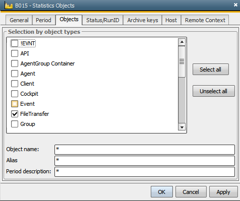The width and height of the screenshot is (240, 201).
Task: Toggle the Event checkbox
Action: coord(15,104)
